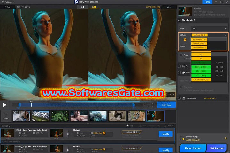230x153 pixels.
Task: Select 2K (QHD) upscale option
Action: point(201,71)
